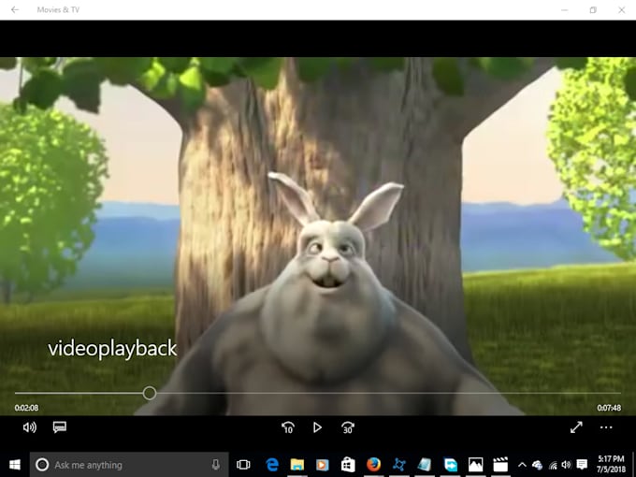The width and height of the screenshot is (636, 477).
Task: Open the blue double-arrow transfer taskbar app
Action: [450, 465]
